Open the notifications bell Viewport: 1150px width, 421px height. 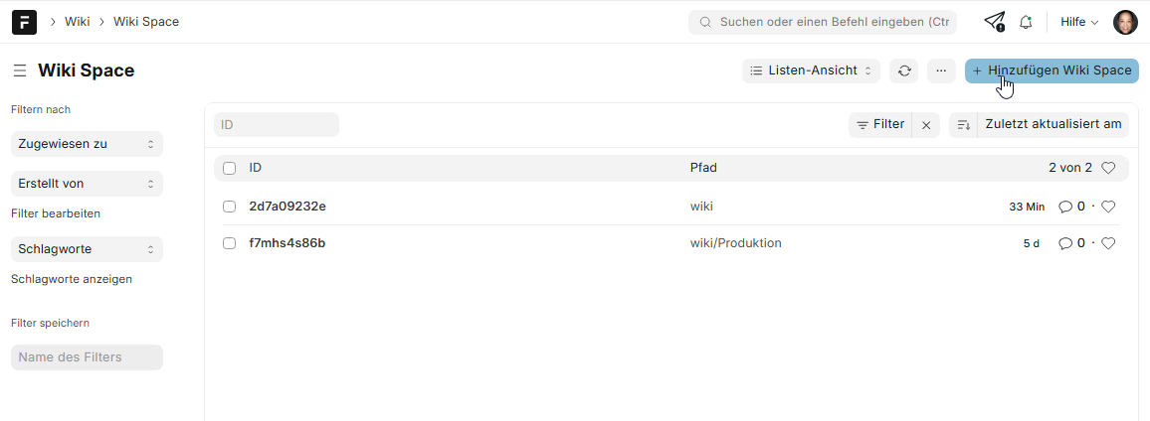(1026, 22)
